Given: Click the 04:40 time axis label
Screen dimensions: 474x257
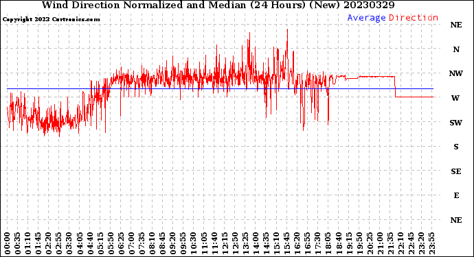Looking at the screenshot, I should tap(90, 243).
